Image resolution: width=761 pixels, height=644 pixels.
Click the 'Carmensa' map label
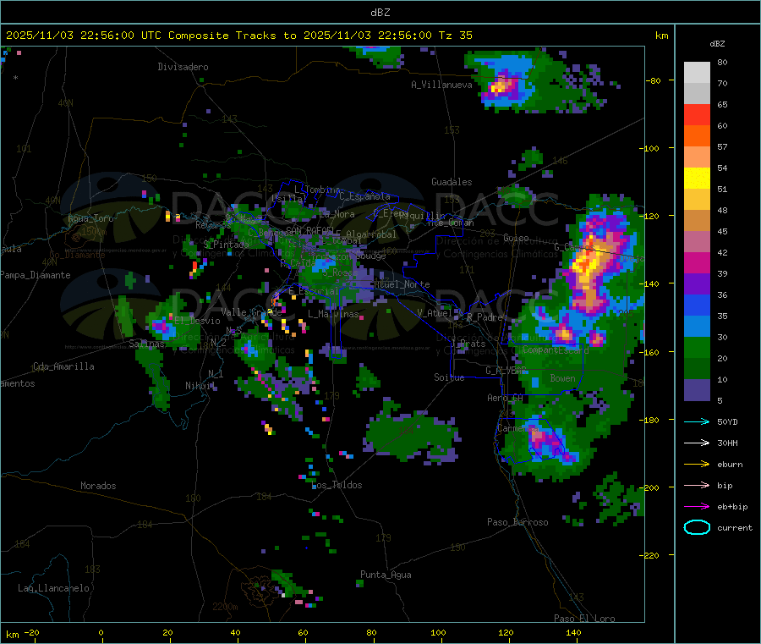pos(517,428)
